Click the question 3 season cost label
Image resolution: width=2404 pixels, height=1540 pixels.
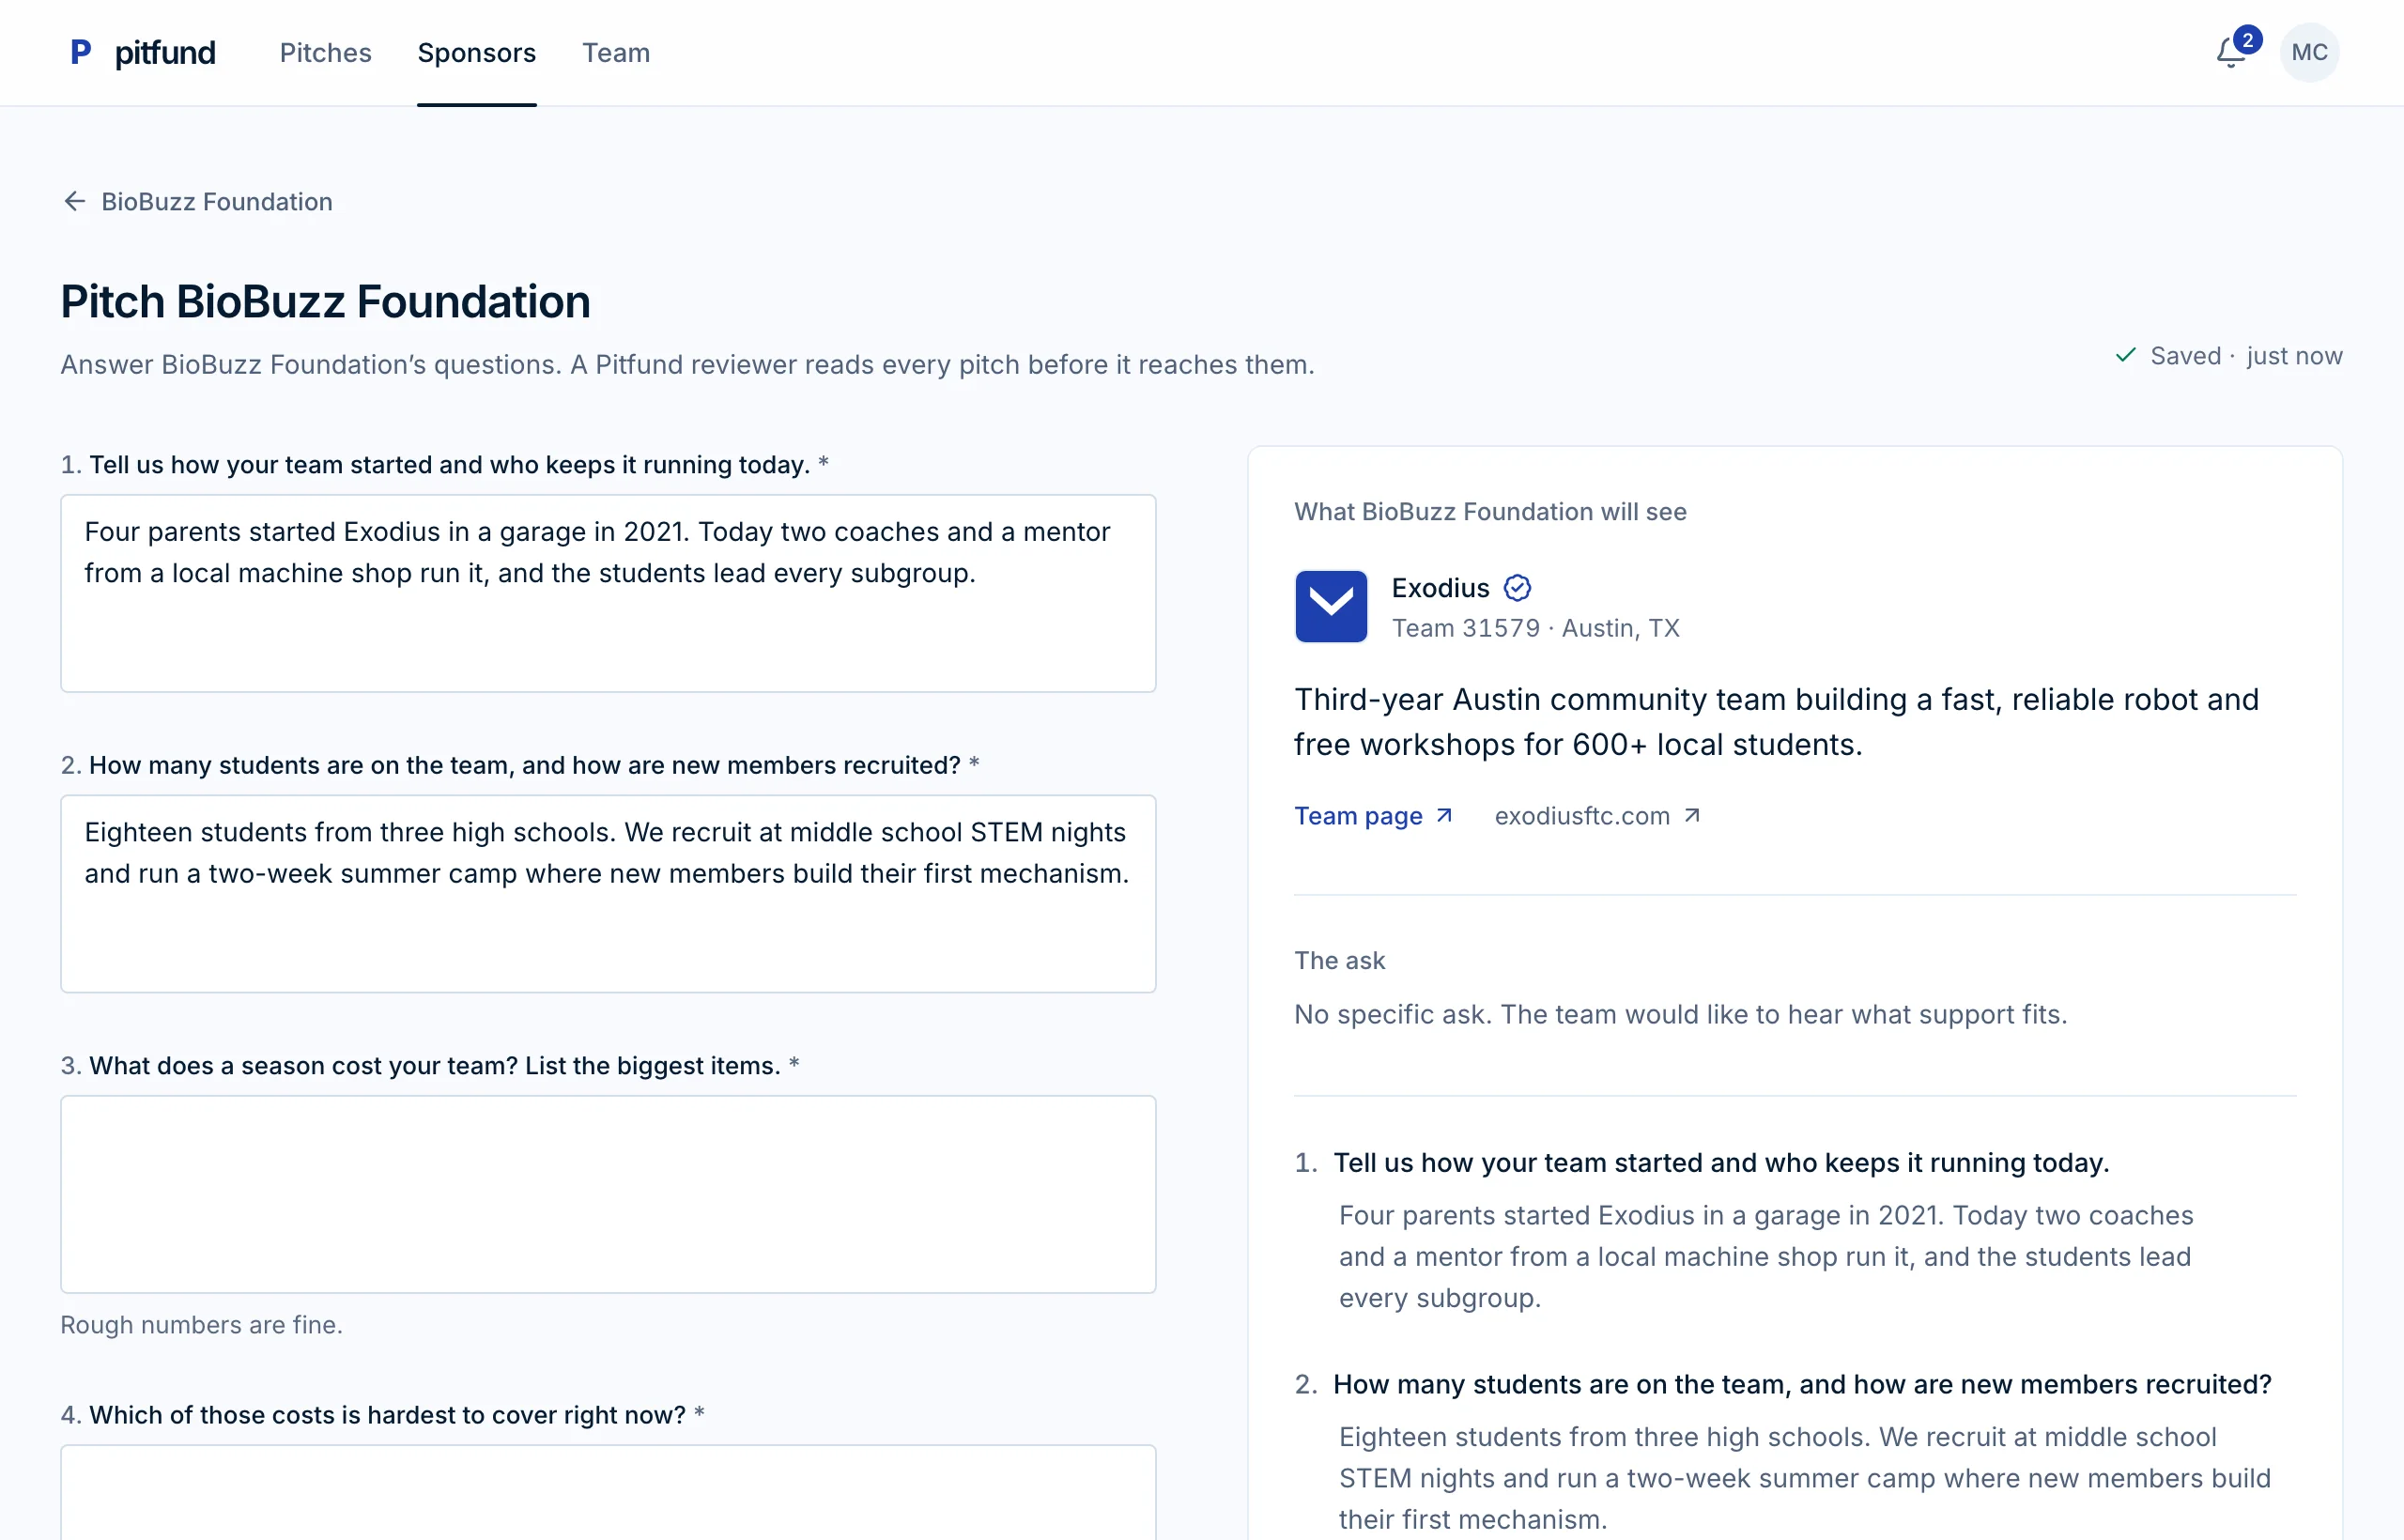[x=430, y=1065]
